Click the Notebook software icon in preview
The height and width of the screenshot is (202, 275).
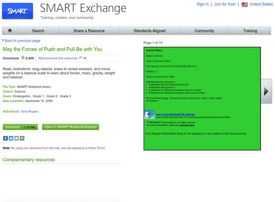[x=149, y=115]
